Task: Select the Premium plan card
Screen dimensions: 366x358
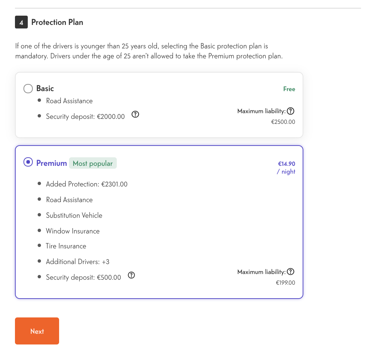Action: coord(159,221)
